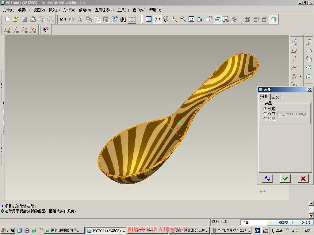Click the datum plane tool in right toolbar
314x235 pixels.
click(x=294, y=51)
